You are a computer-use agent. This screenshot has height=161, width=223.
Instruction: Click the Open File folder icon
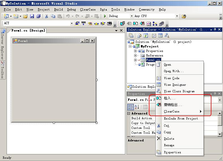point(25,16)
